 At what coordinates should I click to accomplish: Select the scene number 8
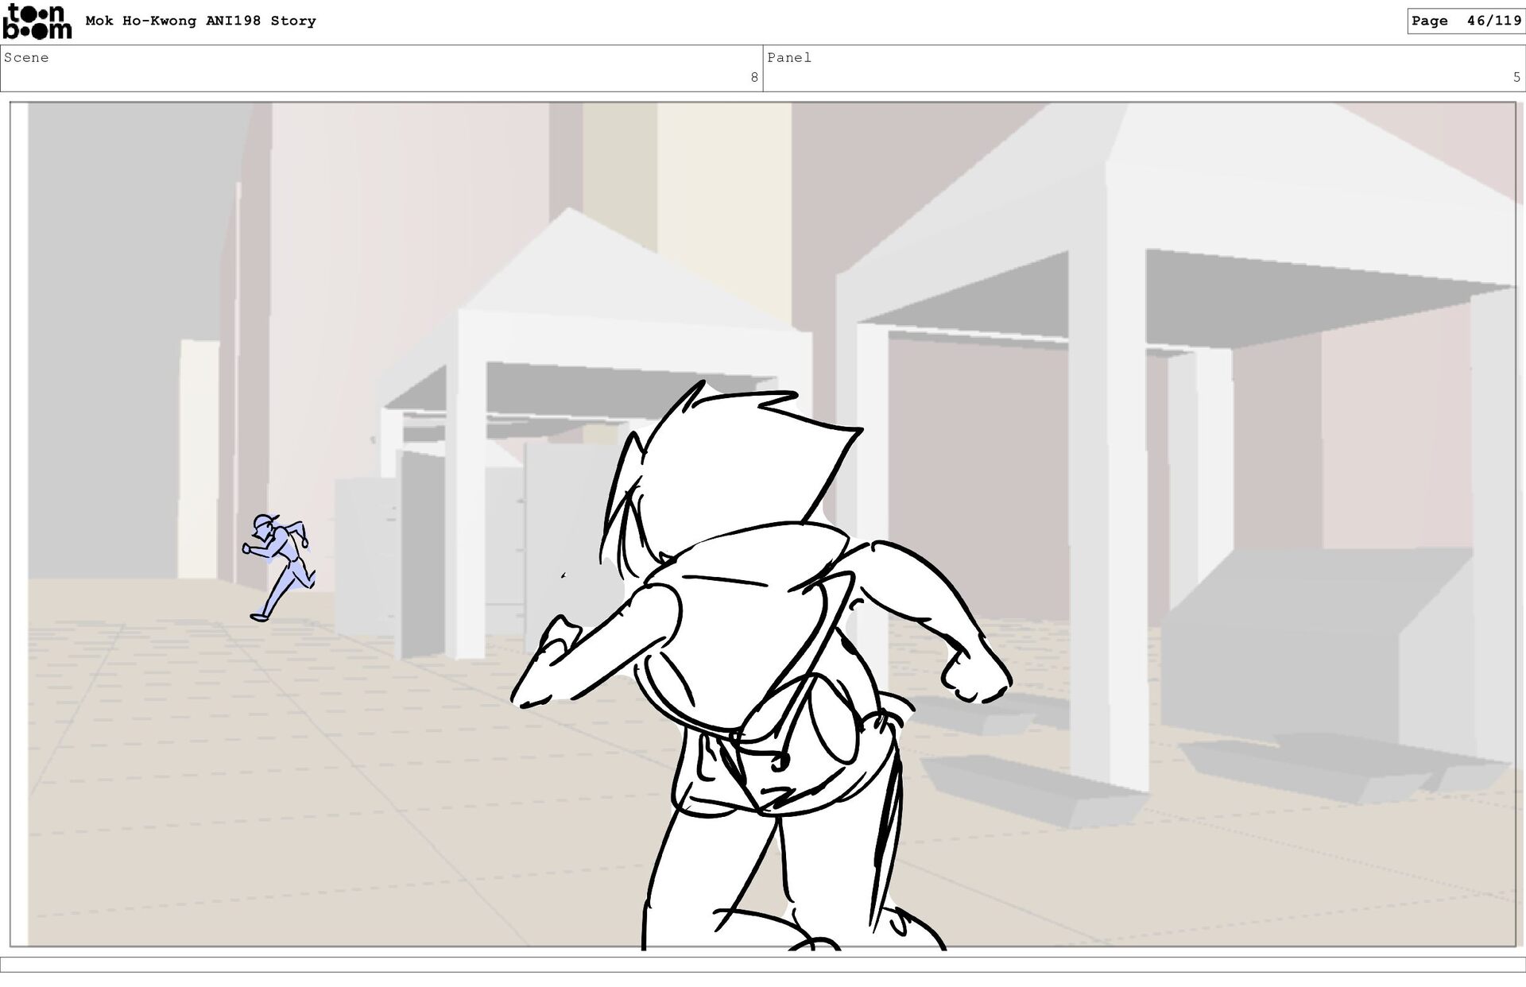pos(753,77)
